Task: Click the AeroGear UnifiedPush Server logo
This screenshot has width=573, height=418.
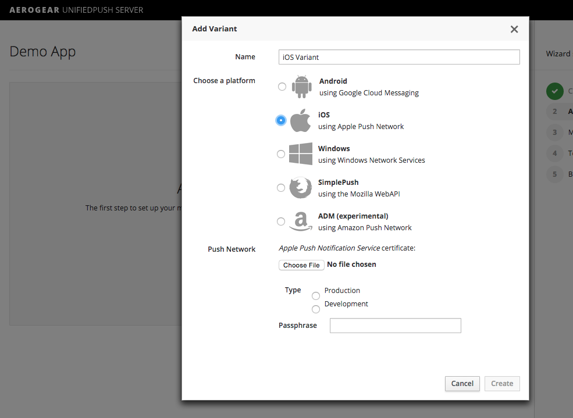Action: pyautogui.click(x=76, y=10)
